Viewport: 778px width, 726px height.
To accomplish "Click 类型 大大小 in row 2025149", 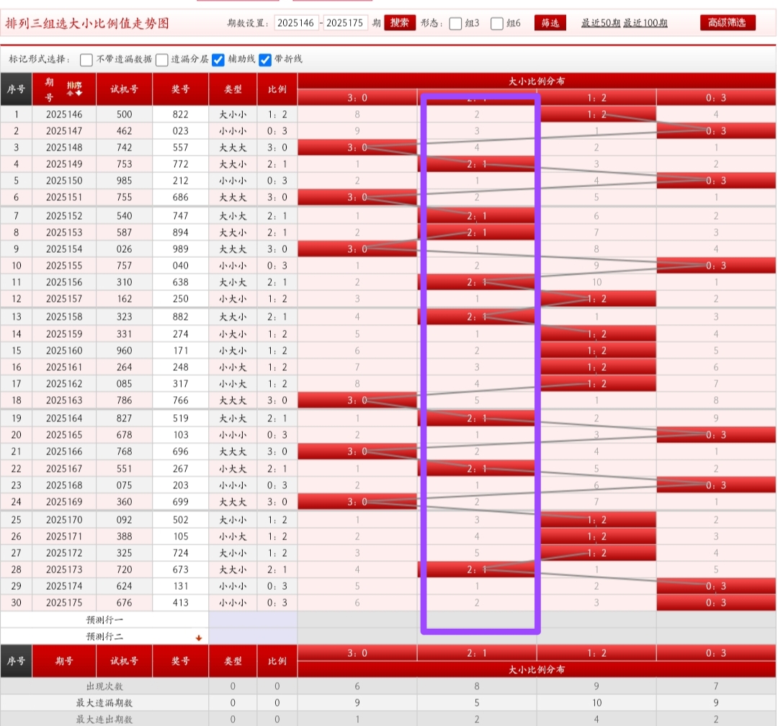I will tap(233, 164).
